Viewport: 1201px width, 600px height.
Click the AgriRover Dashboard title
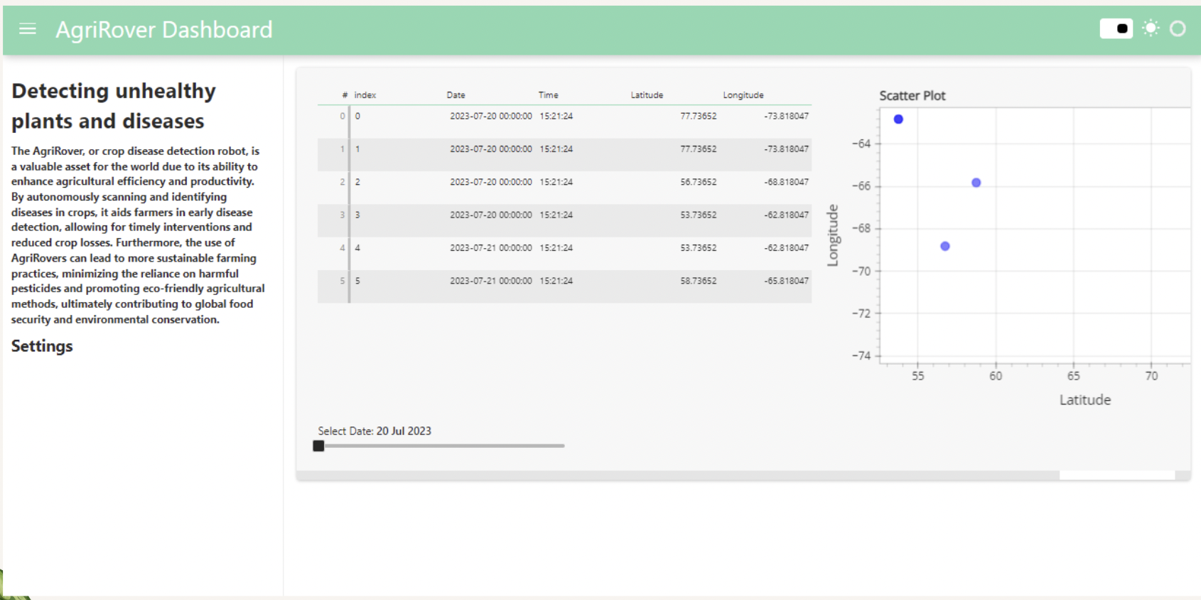point(164,30)
